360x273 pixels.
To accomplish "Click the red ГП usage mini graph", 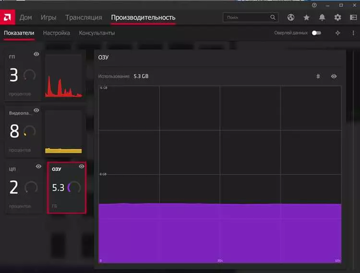I will pyautogui.click(x=63, y=76).
